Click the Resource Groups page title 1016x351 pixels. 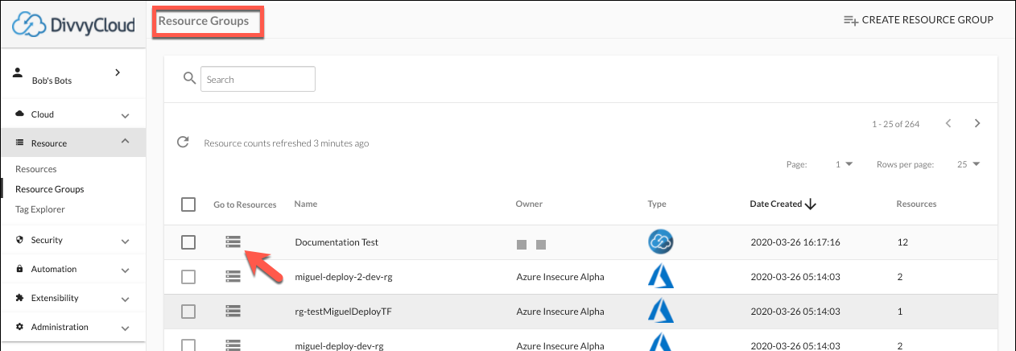click(204, 21)
